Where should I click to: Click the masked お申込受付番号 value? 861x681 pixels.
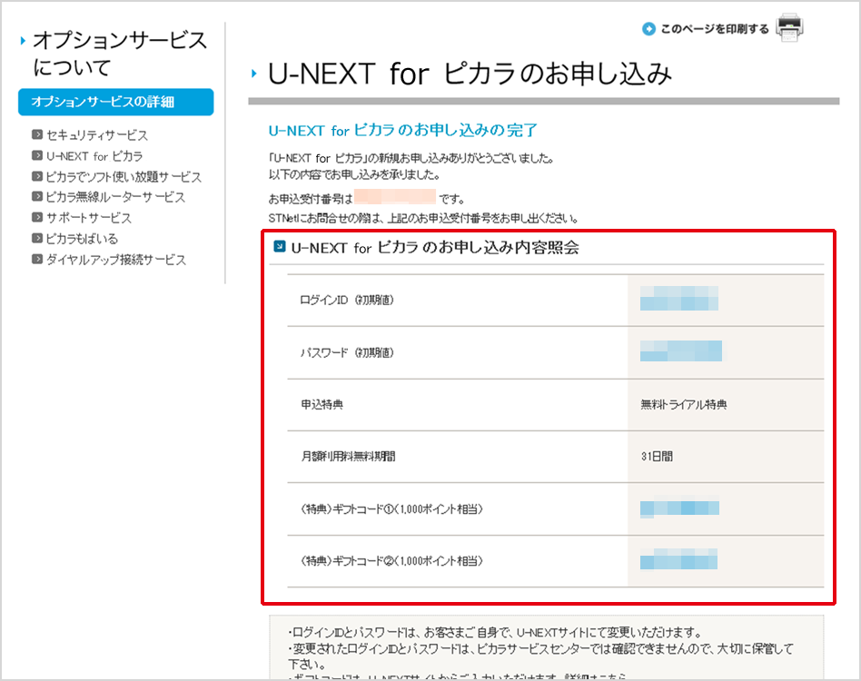395,196
